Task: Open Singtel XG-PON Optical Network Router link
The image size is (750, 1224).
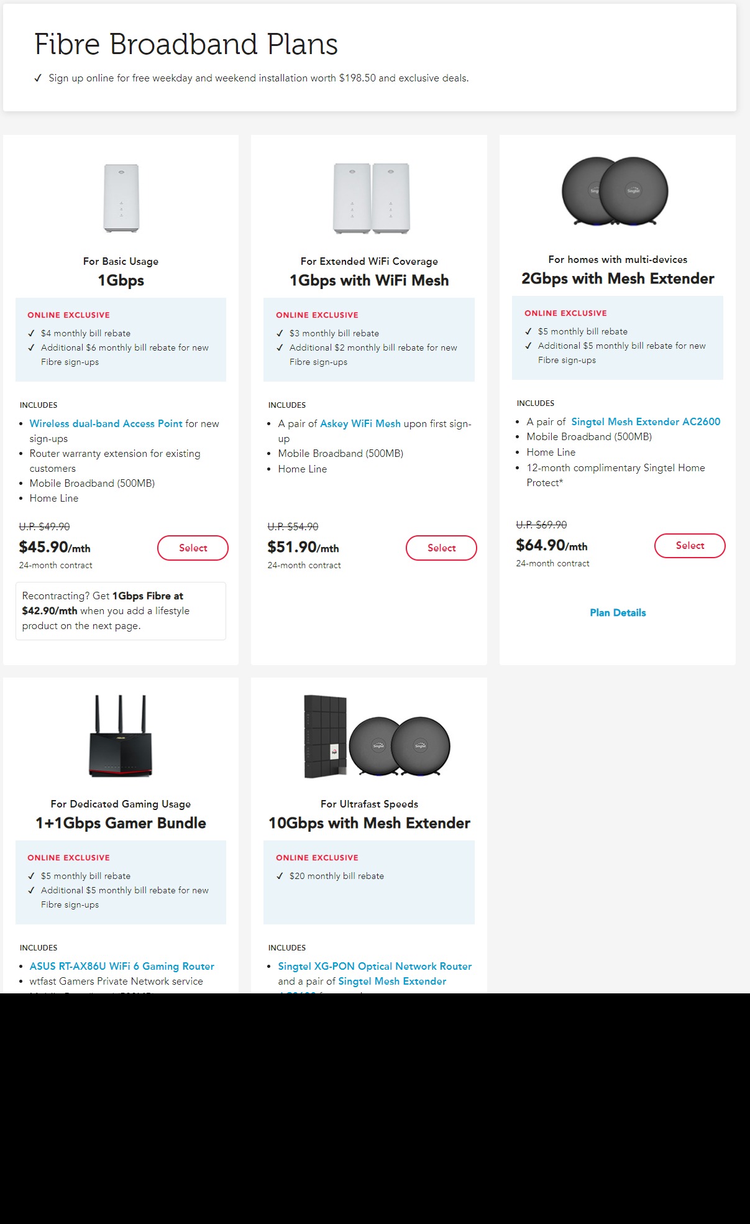Action: pyautogui.click(x=375, y=966)
